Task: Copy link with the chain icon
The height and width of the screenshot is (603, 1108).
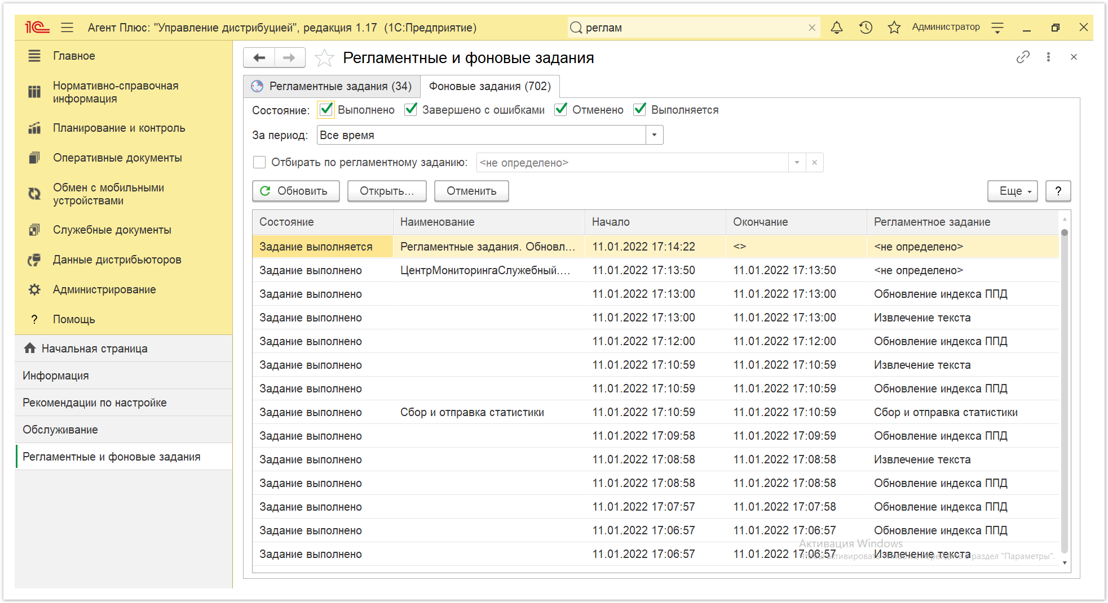Action: point(1023,57)
